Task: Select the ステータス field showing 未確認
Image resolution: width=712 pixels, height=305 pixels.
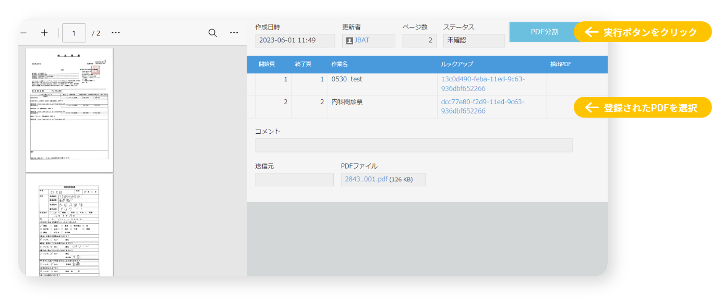Action: [474, 41]
